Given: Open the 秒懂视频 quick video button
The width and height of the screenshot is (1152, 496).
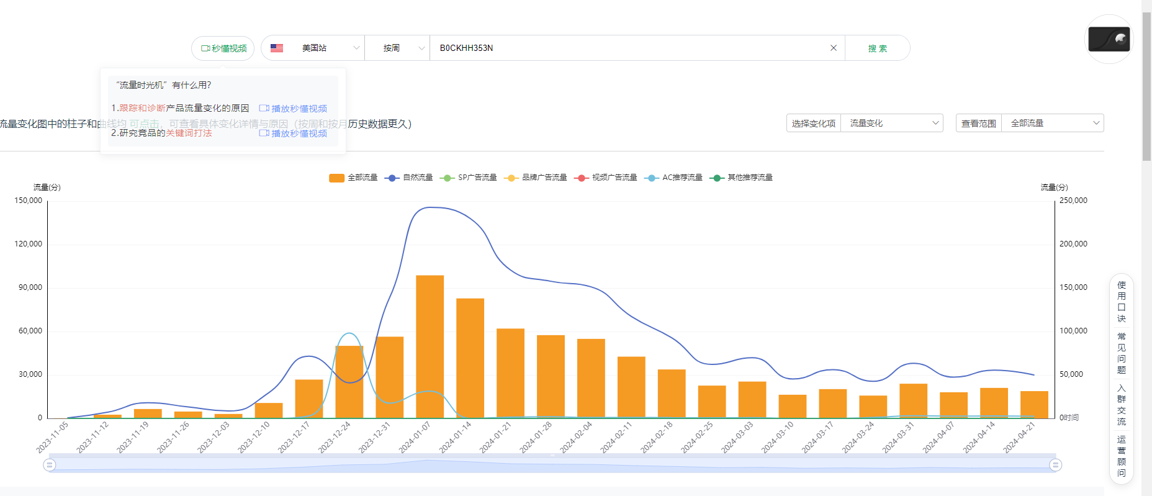Looking at the screenshot, I should coord(223,48).
